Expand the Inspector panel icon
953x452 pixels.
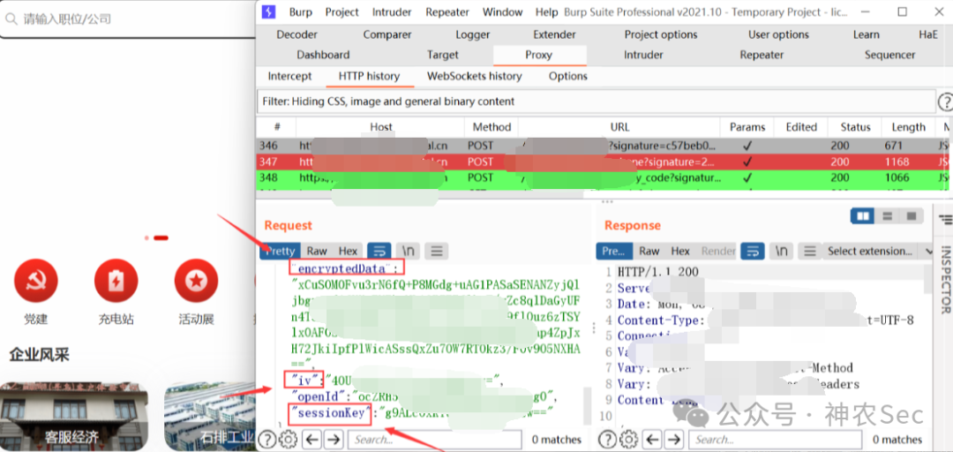tap(944, 218)
